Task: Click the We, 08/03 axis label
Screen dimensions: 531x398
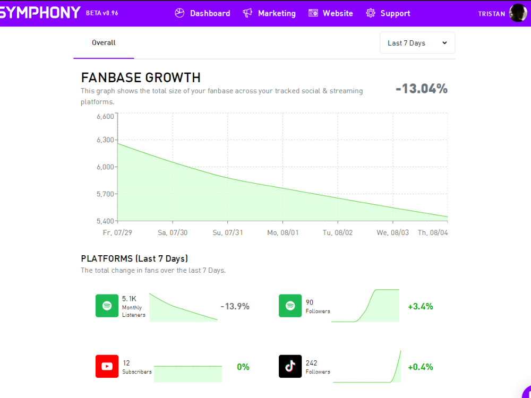Action: click(x=393, y=233)
